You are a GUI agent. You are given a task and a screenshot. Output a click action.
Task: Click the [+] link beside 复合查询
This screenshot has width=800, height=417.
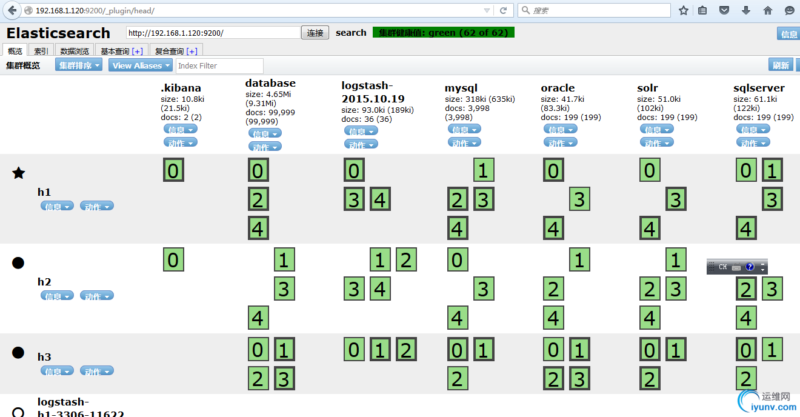point(192,52)
